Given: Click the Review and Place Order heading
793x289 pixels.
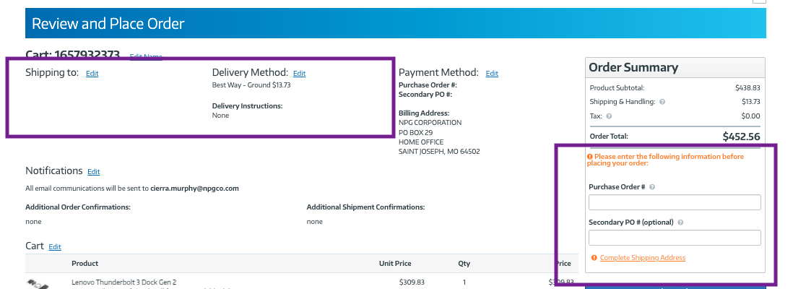Looking at the screenshot, I should click(x=108, y=23).
